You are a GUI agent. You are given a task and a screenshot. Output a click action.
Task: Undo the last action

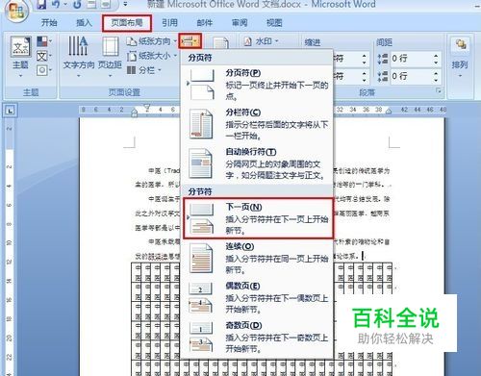tap(56, 5)
